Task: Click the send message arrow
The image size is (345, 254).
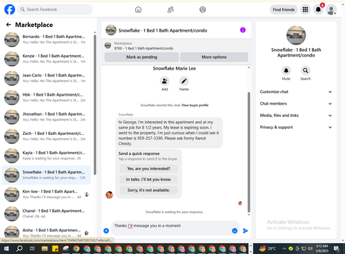Action: coord(246,231)
